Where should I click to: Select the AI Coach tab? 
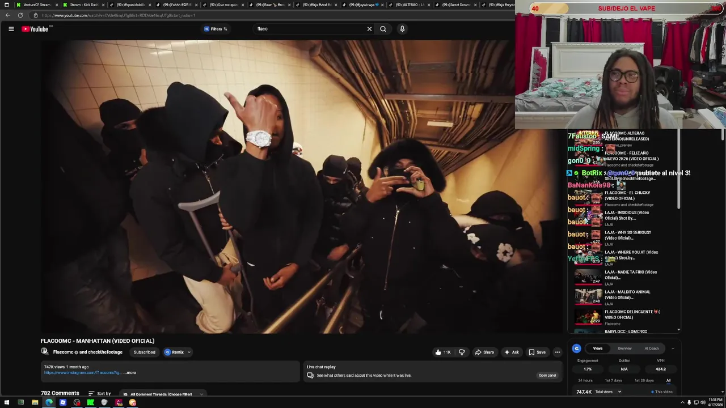point(652,348)
